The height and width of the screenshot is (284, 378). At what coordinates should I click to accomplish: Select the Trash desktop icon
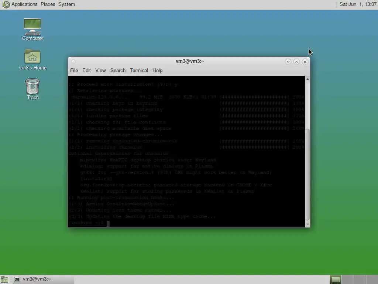point(32,89)
